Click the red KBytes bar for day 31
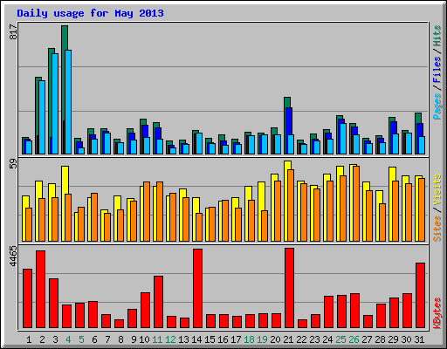This screenshot has height=349, width=447. (x=420, y=296)
